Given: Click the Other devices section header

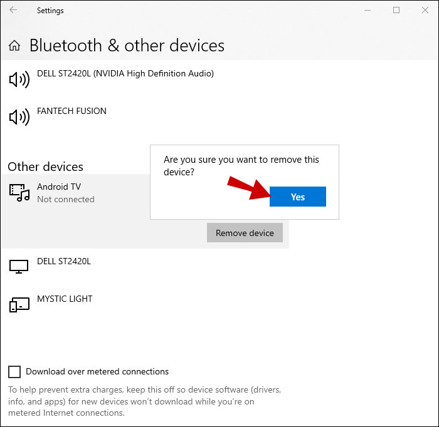Looking at the screenshot, I should click(x=45, y=167).
